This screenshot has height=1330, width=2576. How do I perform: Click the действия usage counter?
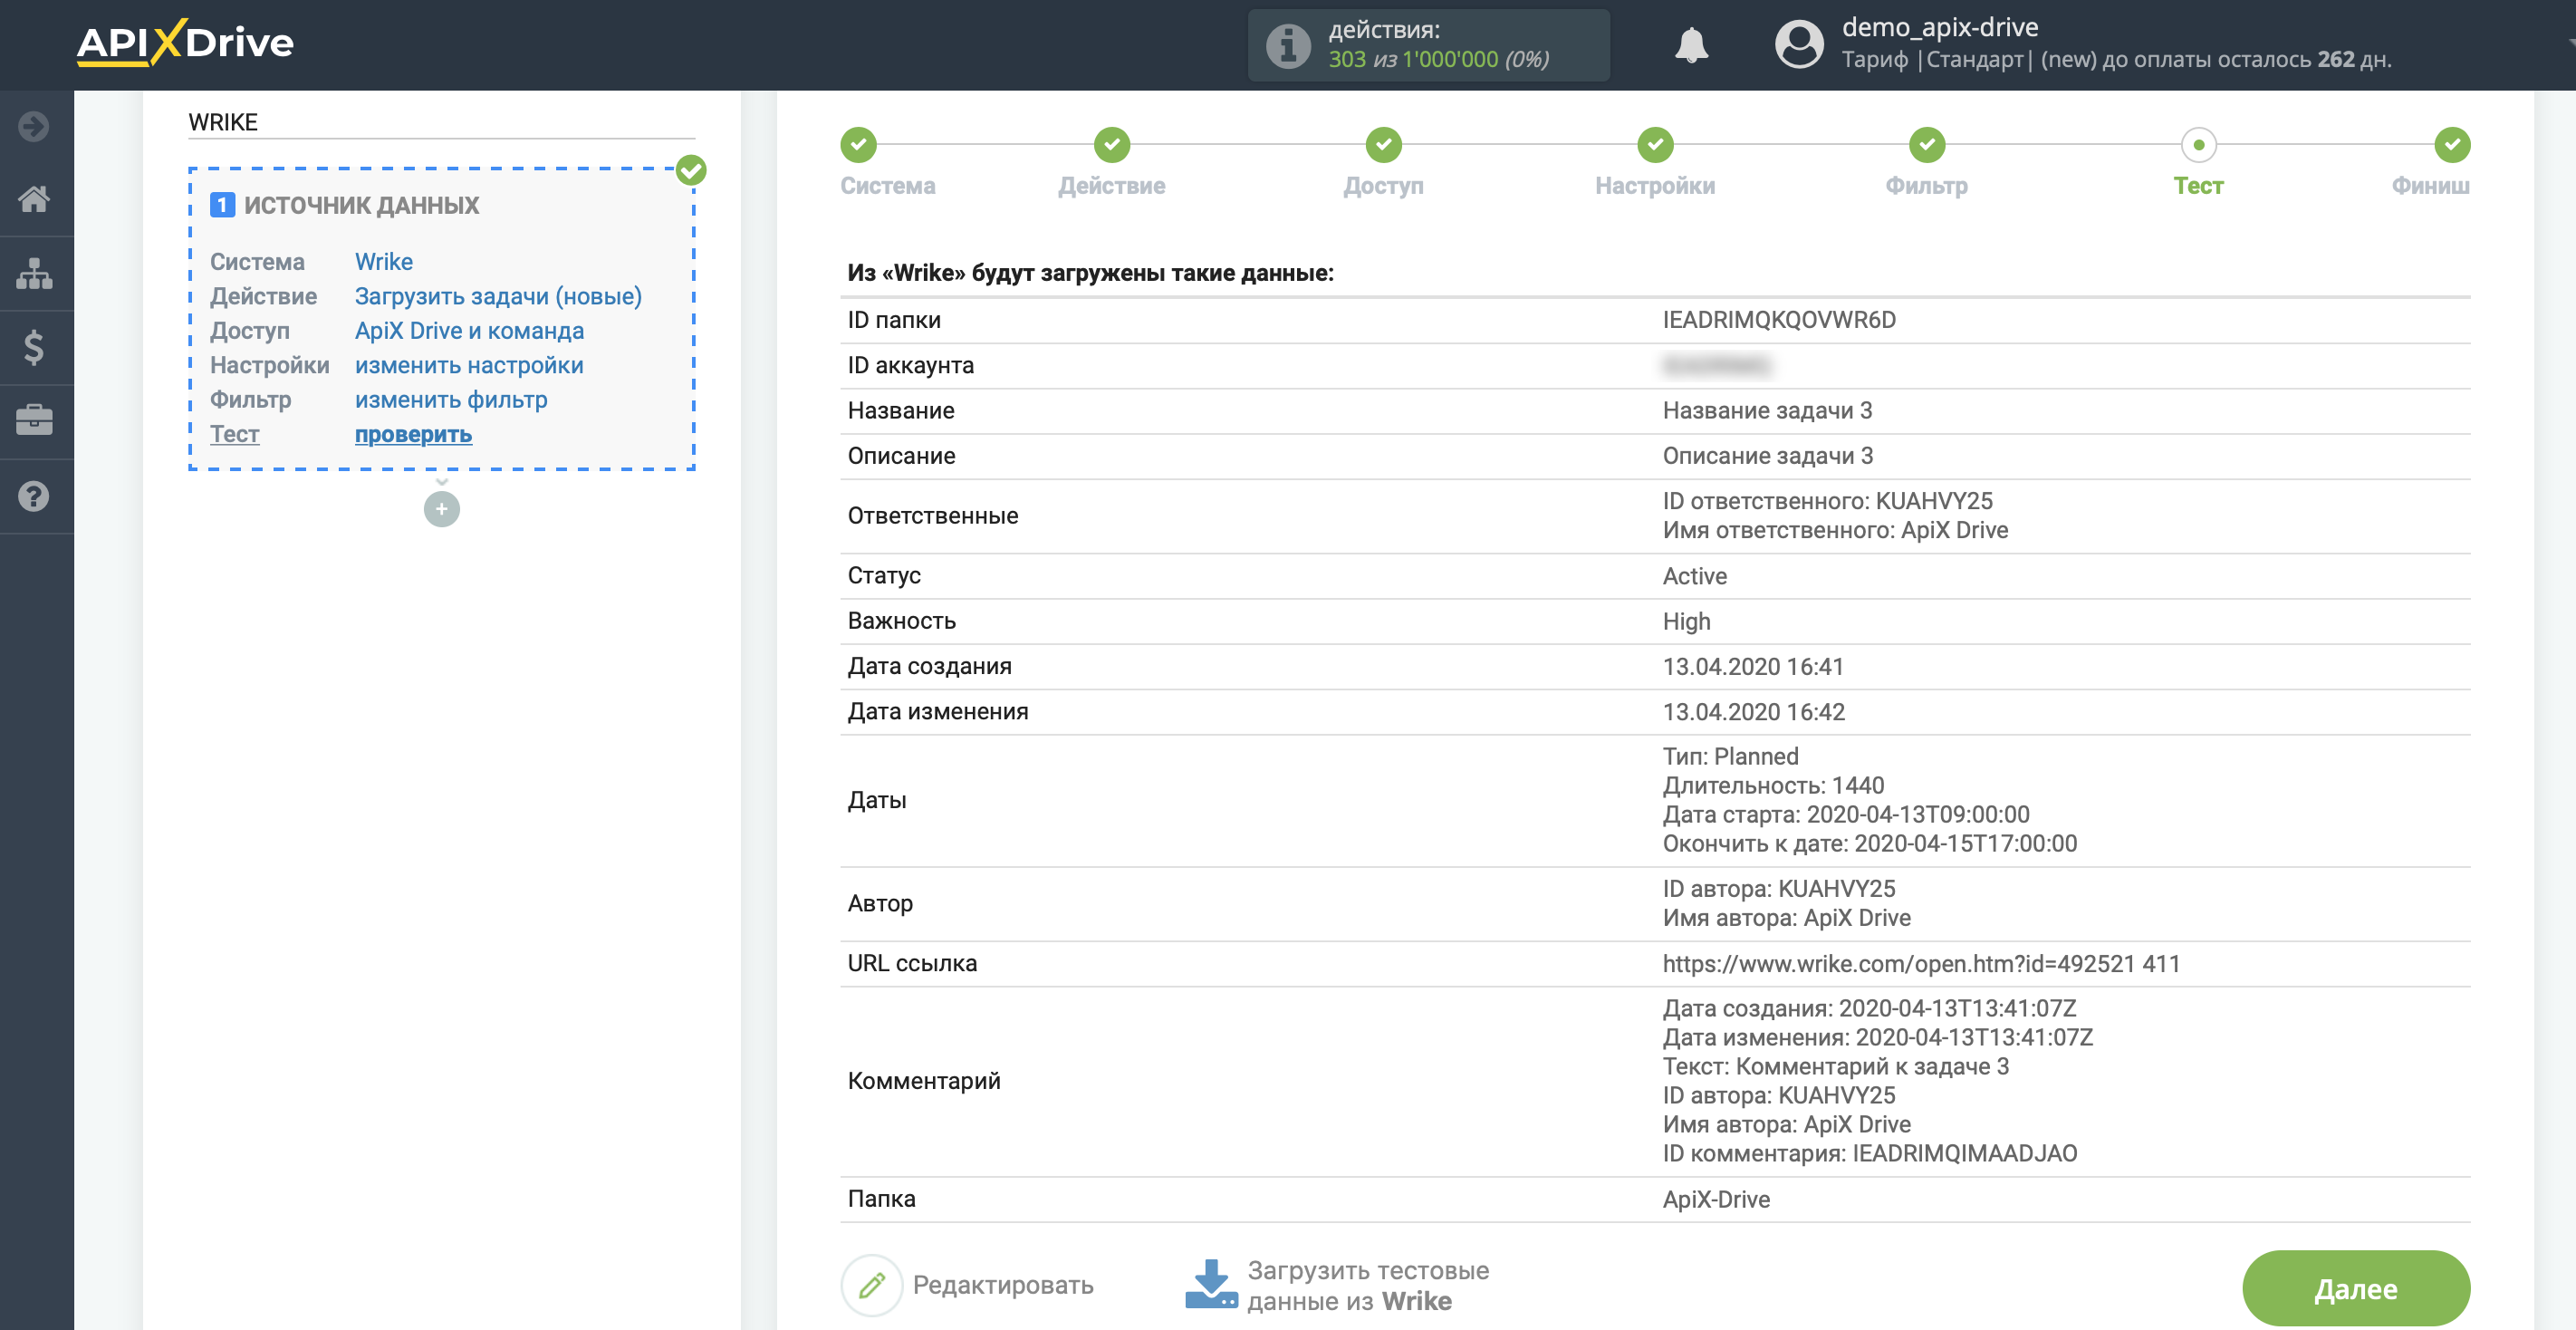pos(1428,45)
